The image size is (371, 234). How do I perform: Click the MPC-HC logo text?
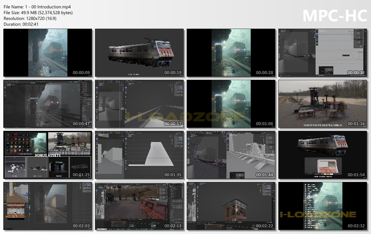pyautogui.click(x=334, y=16)
